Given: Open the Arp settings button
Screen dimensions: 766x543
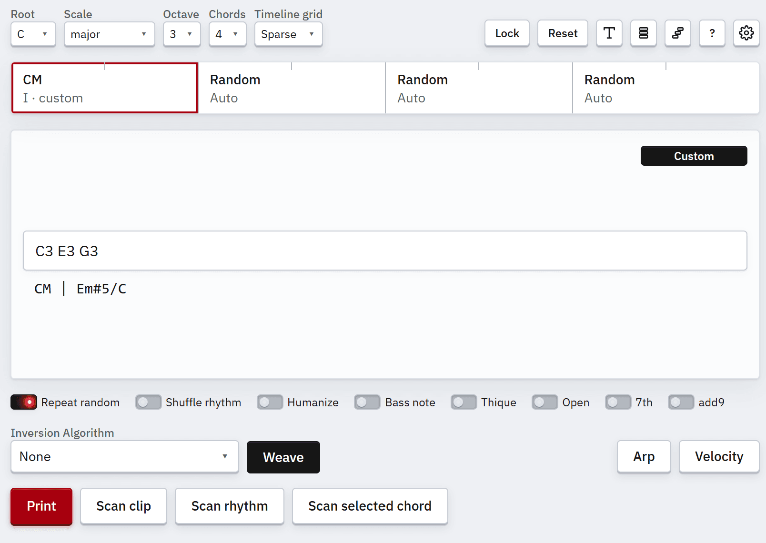Looking at the screenshot, I should coord(644,457).
